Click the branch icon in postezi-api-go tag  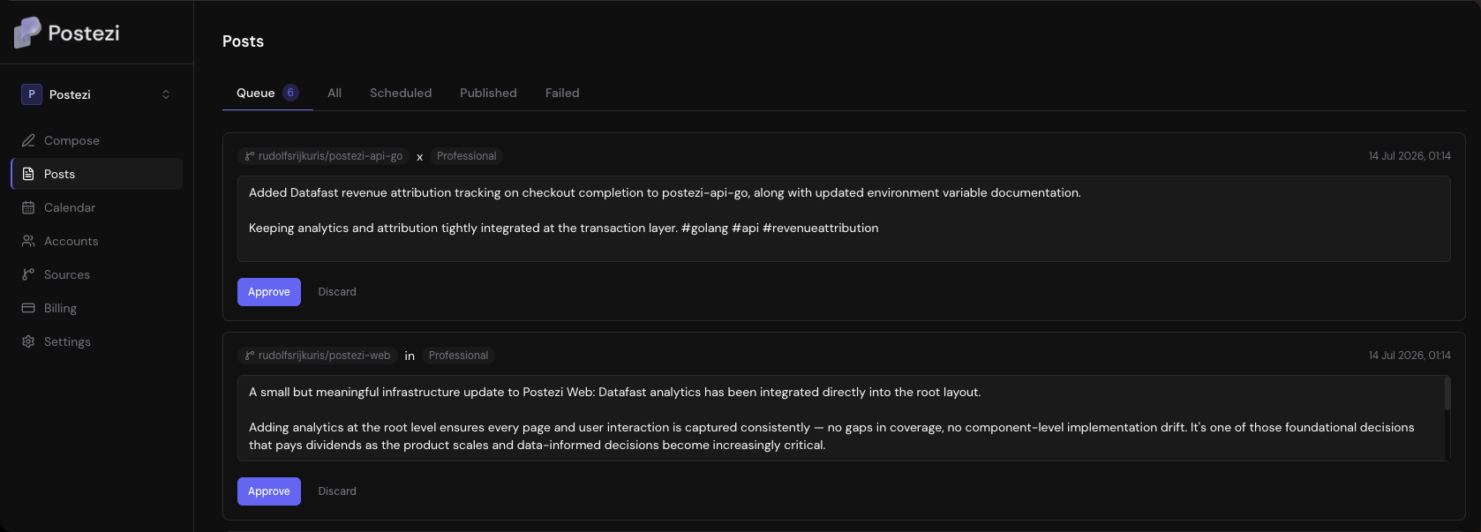250,156
